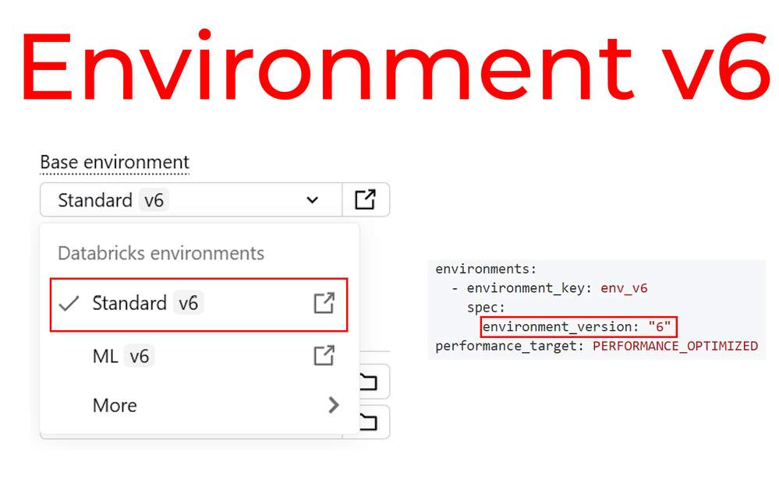Click the dotted Base environment label
Viewport: 779px width, 479px height.
point(115,162)
